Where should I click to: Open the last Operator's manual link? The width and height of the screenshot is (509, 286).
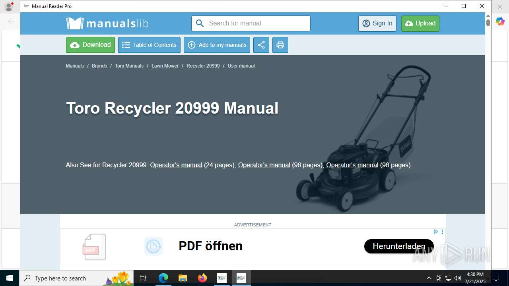(x=352, y=165)
